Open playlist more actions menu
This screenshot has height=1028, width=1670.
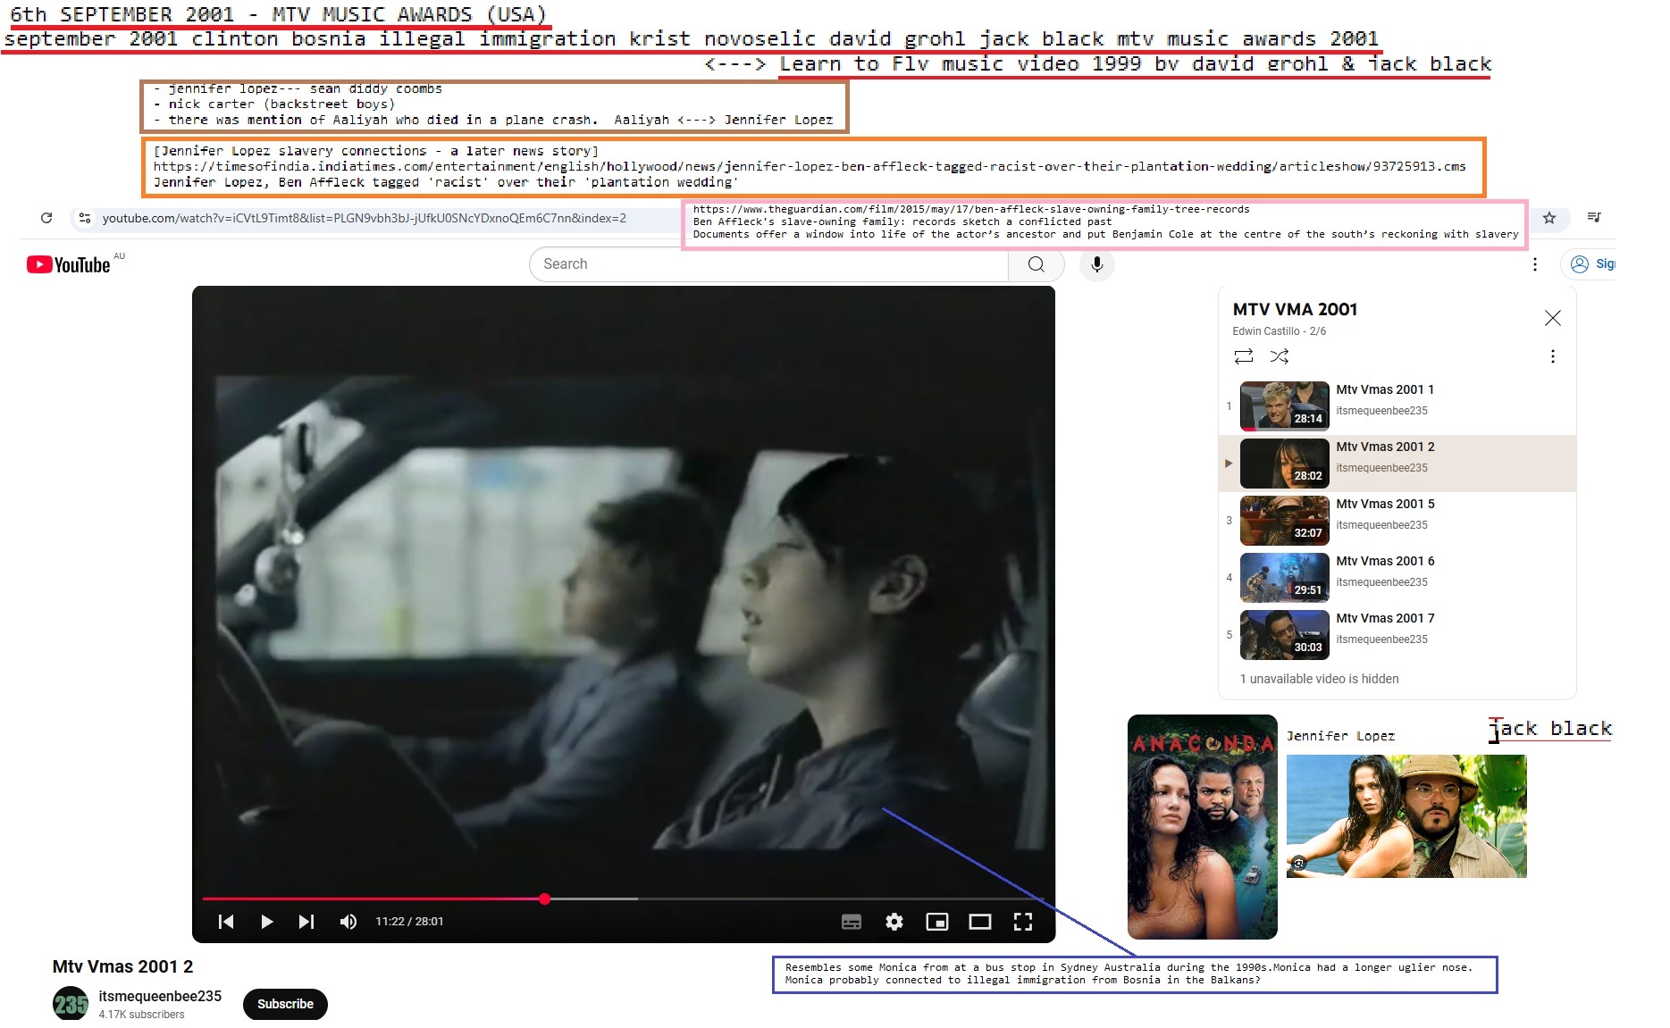[1553, 356]
